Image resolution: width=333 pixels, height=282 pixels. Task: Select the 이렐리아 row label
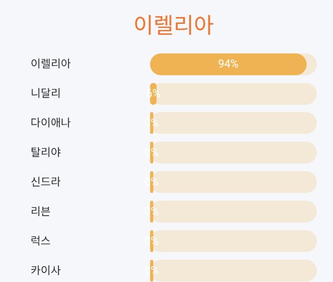(51, 64)
